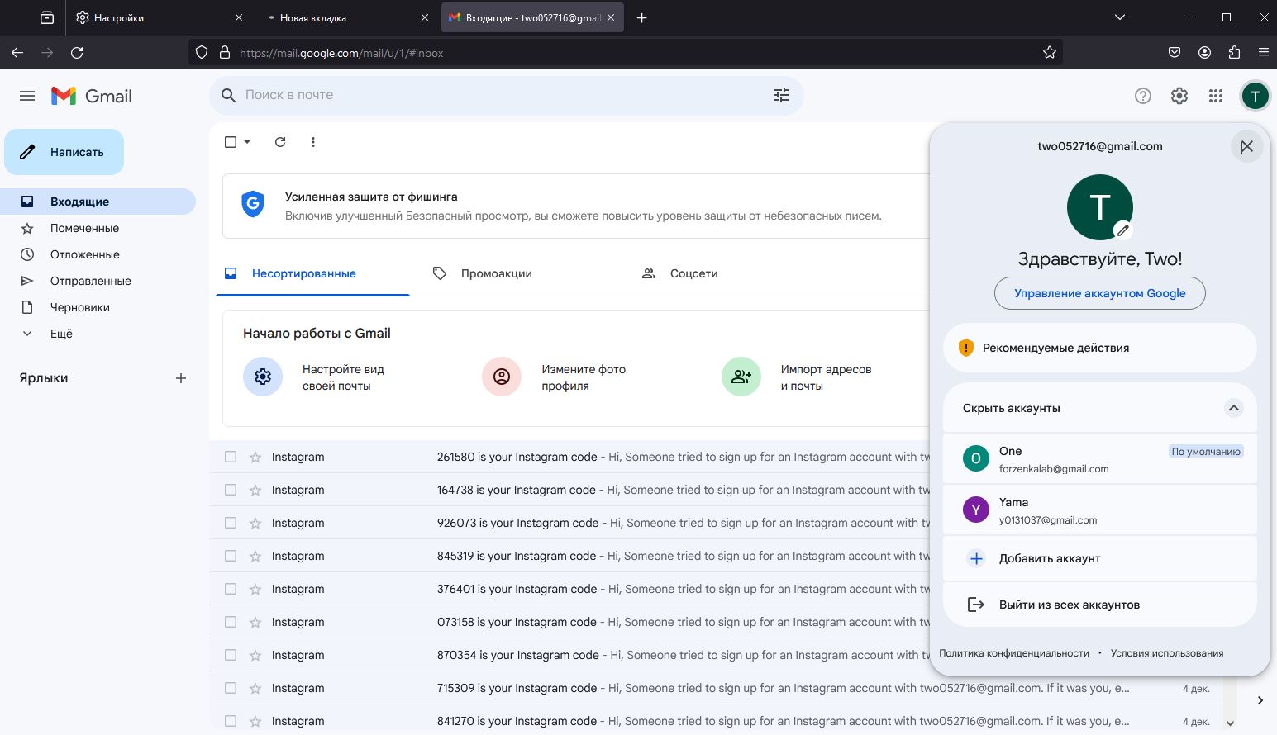Open Gmail settings gear icon
Screen dimensions: 1277x735
1179,96
